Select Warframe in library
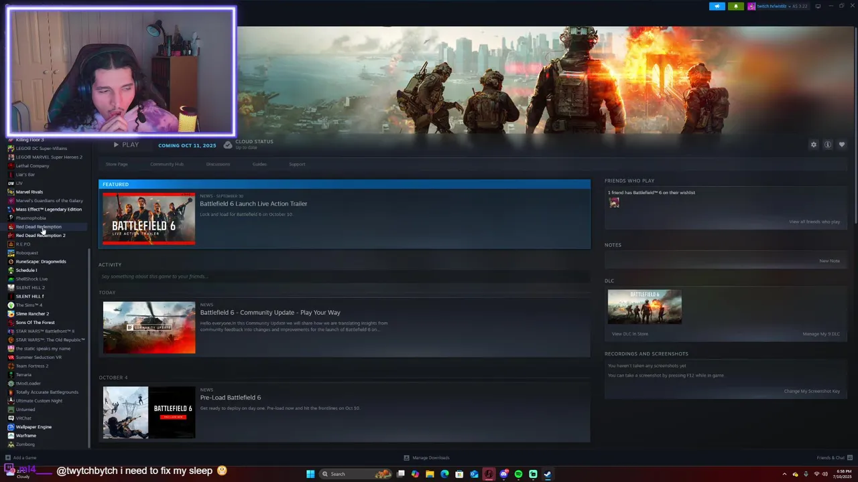858x482 pixels. pos(26,436)
